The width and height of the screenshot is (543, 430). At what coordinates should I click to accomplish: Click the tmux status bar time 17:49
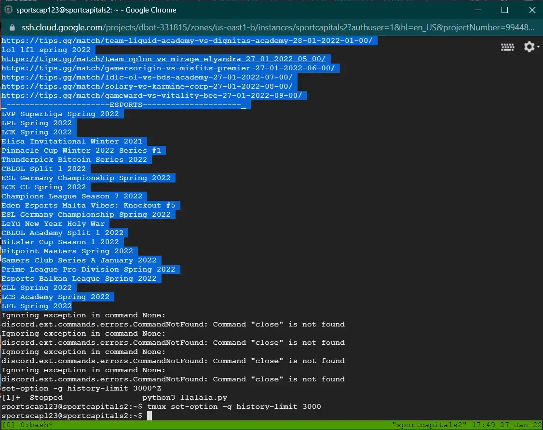pos(483,425)
